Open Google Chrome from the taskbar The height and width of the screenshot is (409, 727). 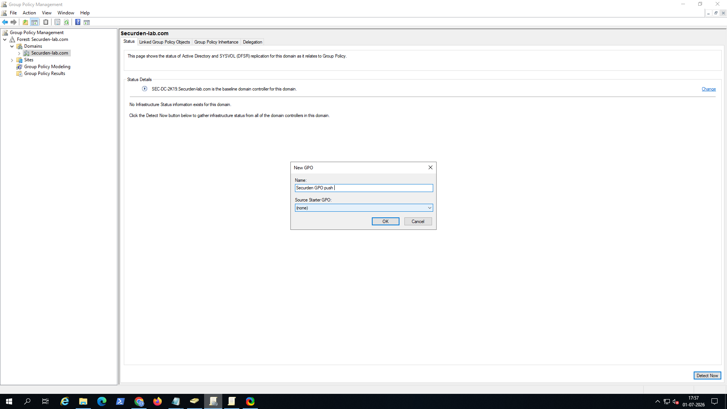tap(139, 401)
